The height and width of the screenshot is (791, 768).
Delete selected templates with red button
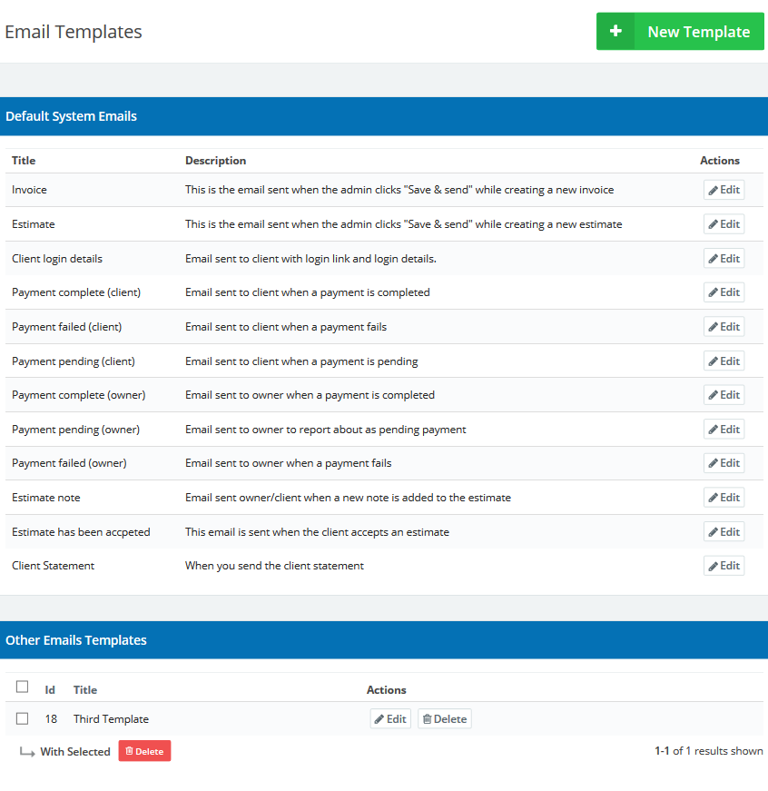click(x=144, y=751)
